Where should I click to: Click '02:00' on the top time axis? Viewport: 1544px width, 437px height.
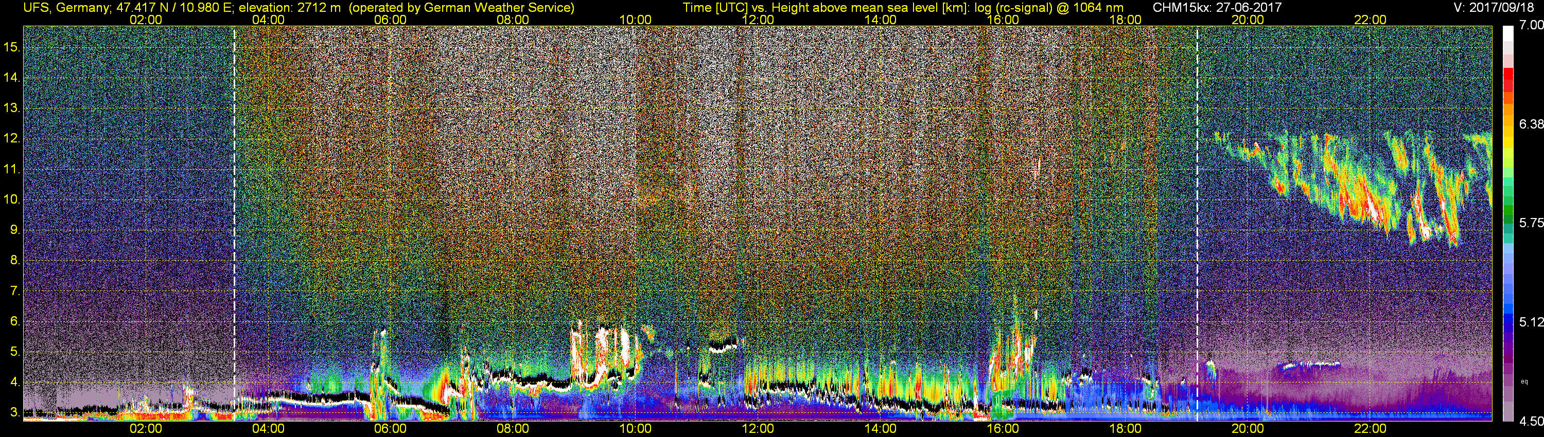click(146, 20)
